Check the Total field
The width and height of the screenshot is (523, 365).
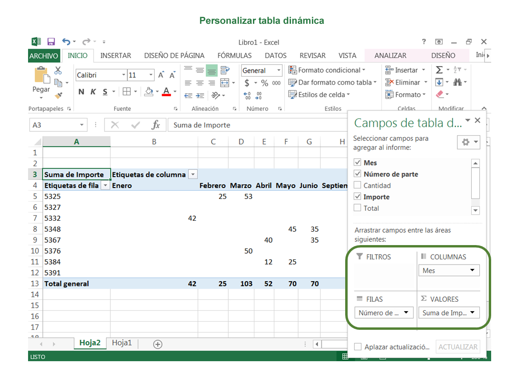(358, 207)
